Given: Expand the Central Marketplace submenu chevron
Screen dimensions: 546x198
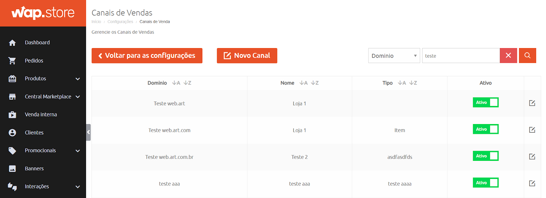Looking at the screenshot, I should pos(78,97).
